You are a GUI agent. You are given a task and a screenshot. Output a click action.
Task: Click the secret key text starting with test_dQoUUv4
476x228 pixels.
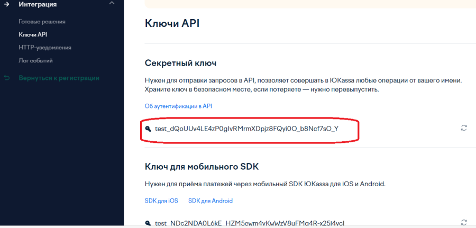point(246,128)
